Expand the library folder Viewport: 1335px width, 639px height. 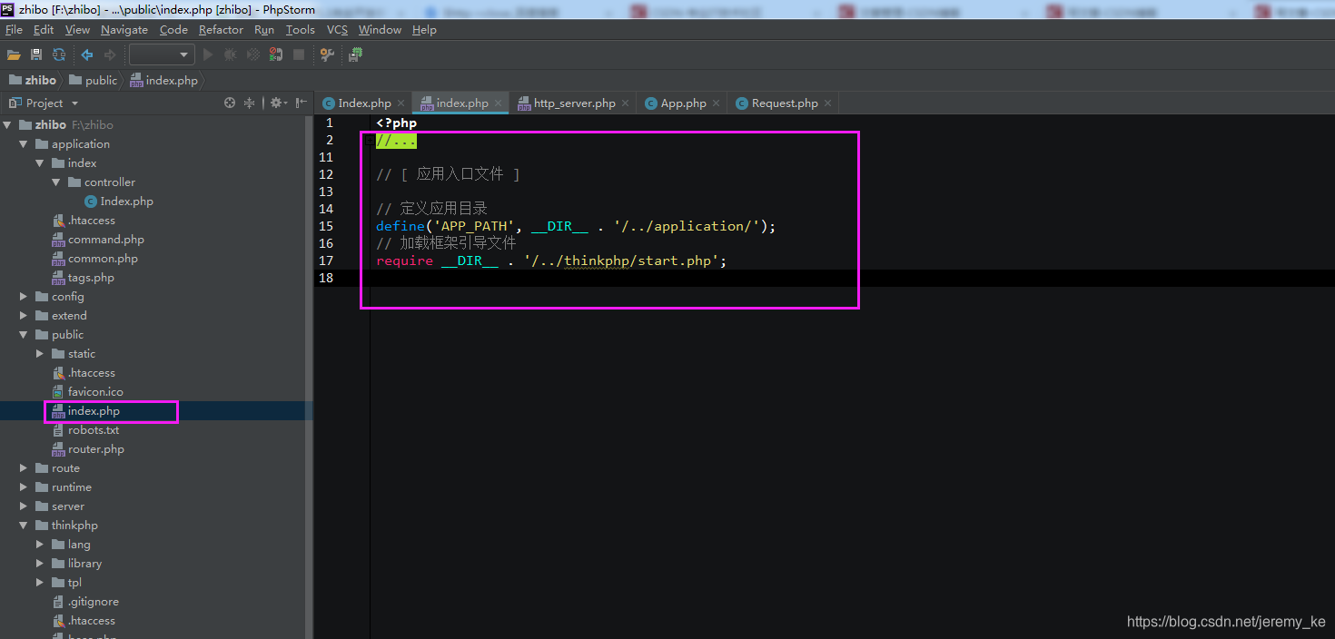(x=40, y=564)
